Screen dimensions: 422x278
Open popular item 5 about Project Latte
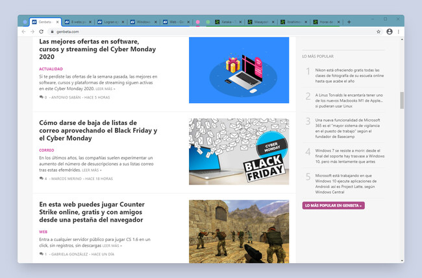[346, 184]
